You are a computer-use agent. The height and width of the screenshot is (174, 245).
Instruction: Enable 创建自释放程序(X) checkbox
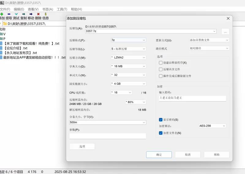160,63
